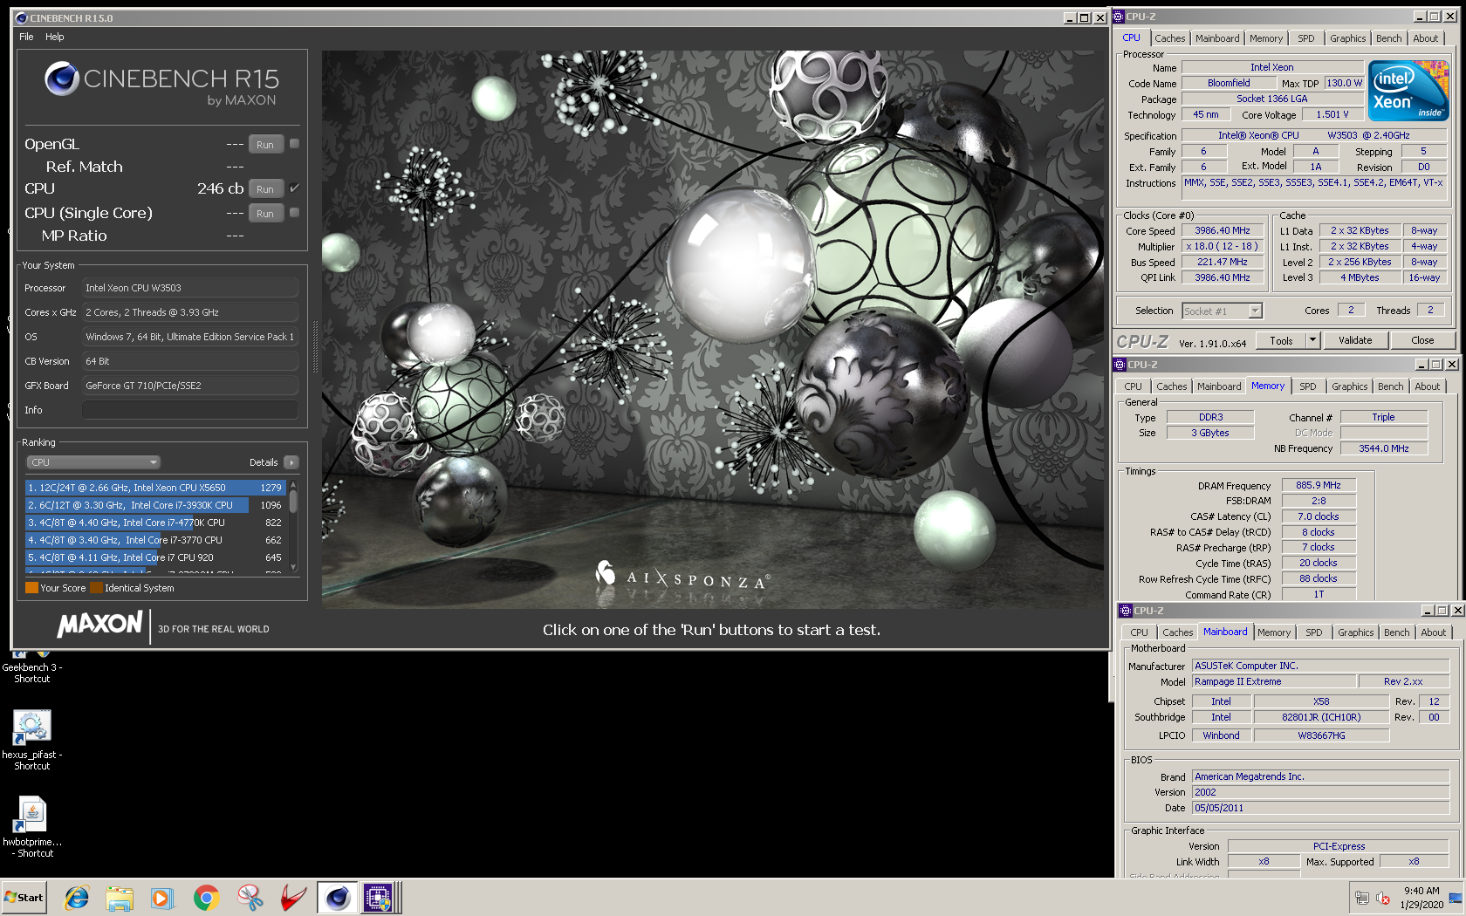Open the hexus_pifast desktop shortcut
Image resolution: width=1466 pixels, height=916 pixels.
point(32,740)
